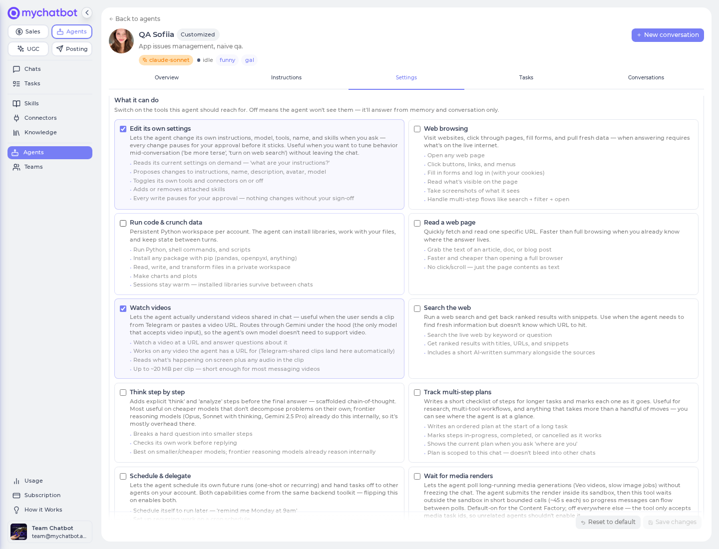Open the Tasks tab of the agent
This screenshot has width=719, height=549.
tap(526, 77)
